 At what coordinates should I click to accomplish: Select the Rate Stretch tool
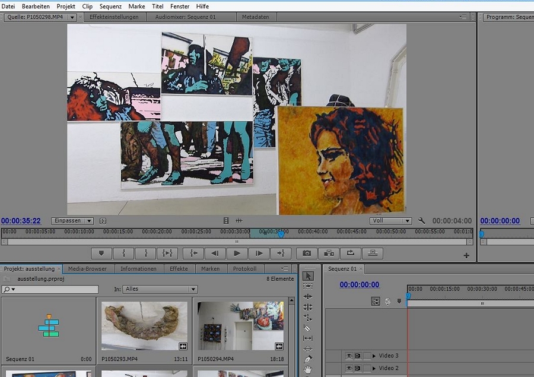pos(308,318)
